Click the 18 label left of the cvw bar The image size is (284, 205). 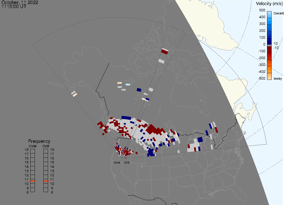(27, 150)
